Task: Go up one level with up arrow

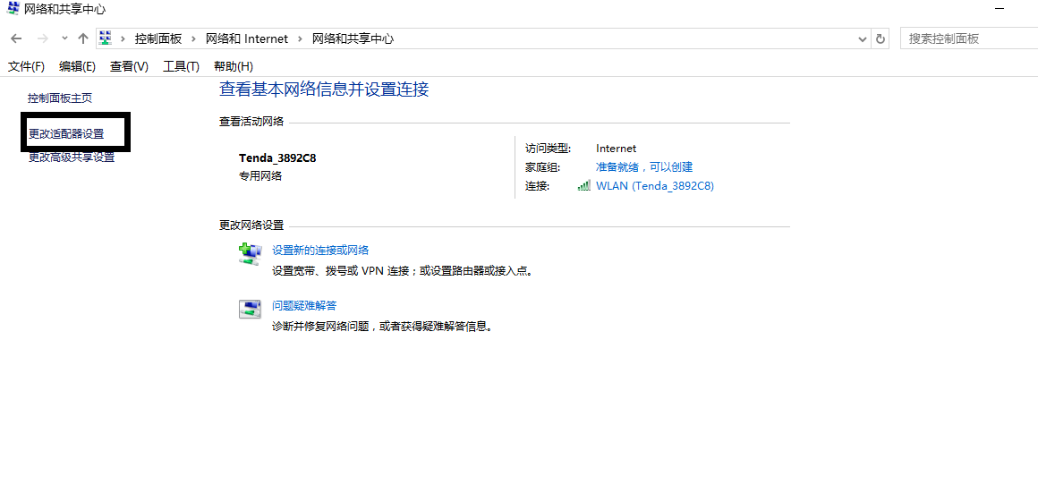Action: [x=82, y=39]
